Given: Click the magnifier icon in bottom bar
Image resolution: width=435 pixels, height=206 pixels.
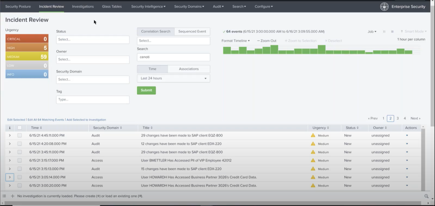Looking at the screenshot, I should point(426,196).
